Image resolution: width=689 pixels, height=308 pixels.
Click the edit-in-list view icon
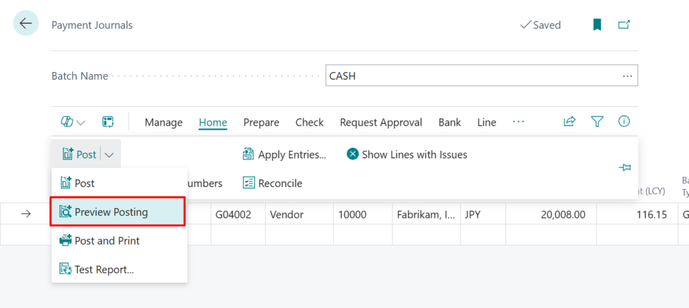[108, 122]
